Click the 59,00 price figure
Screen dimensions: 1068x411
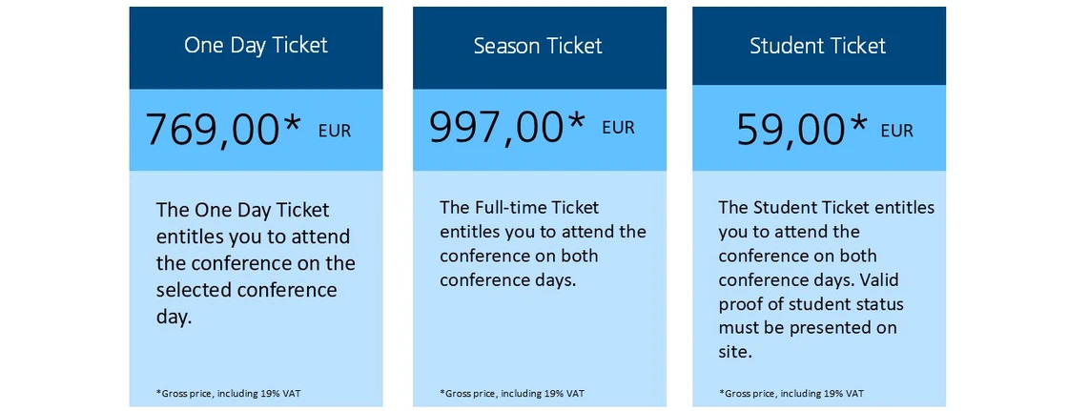pos(791,130)
